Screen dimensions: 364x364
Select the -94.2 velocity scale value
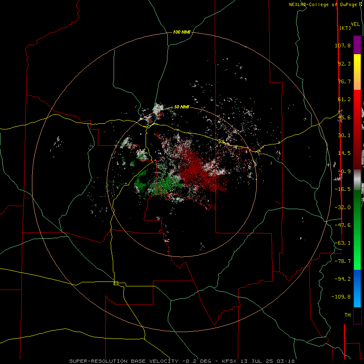(x=343, y=279)
